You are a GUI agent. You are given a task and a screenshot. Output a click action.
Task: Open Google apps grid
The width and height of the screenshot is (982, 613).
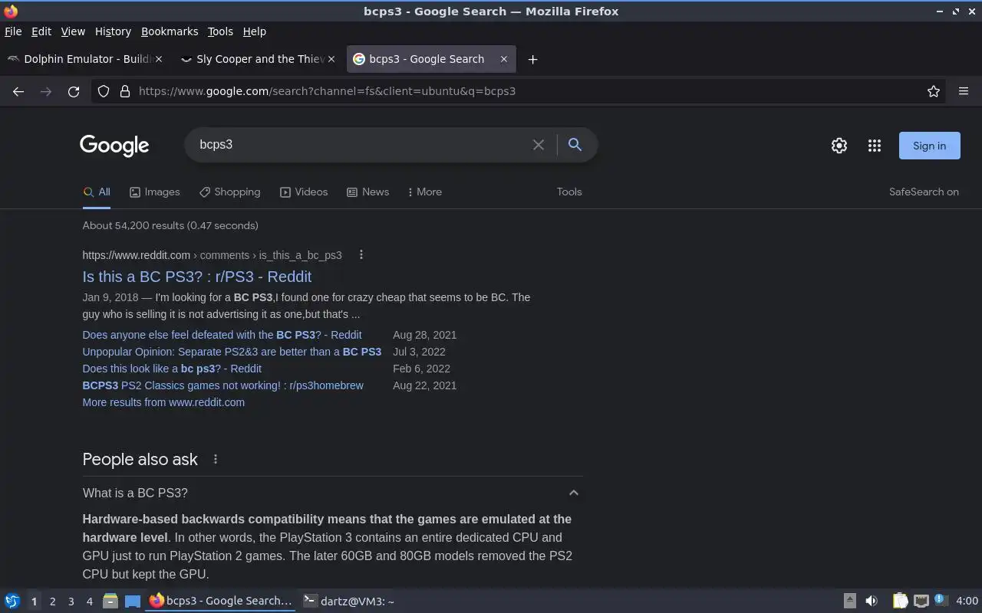pyautogui.click(x=875, y=146)
